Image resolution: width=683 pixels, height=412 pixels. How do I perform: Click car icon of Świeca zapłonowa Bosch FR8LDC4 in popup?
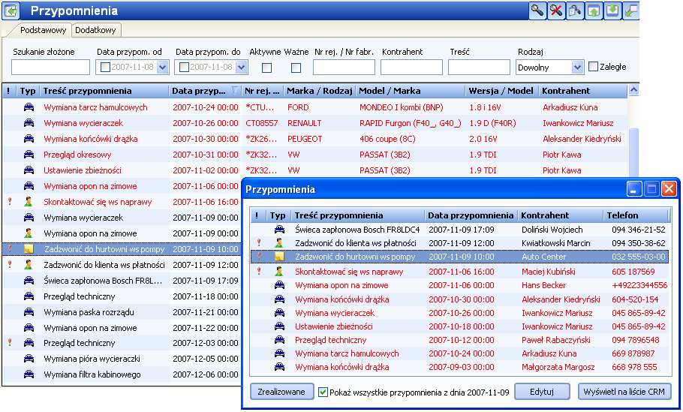point(279,230)
